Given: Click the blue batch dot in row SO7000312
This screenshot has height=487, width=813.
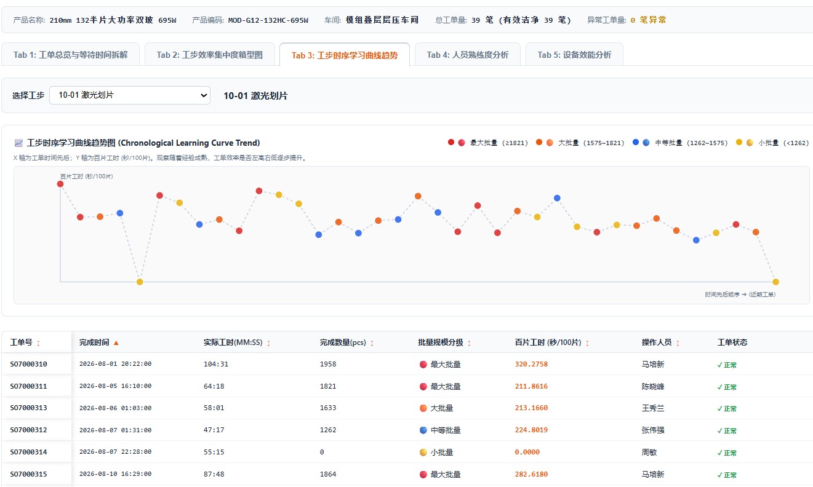Looking at the screenshot, I should click(423, 430).
